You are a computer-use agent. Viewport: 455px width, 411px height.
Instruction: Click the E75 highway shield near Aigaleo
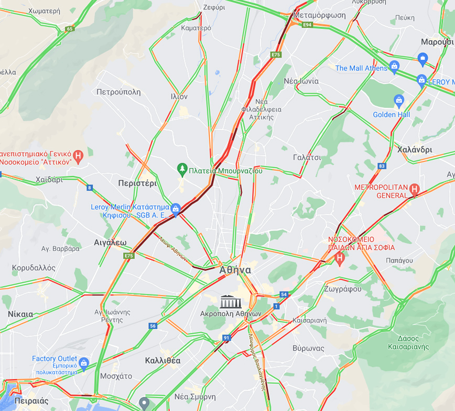128,256
